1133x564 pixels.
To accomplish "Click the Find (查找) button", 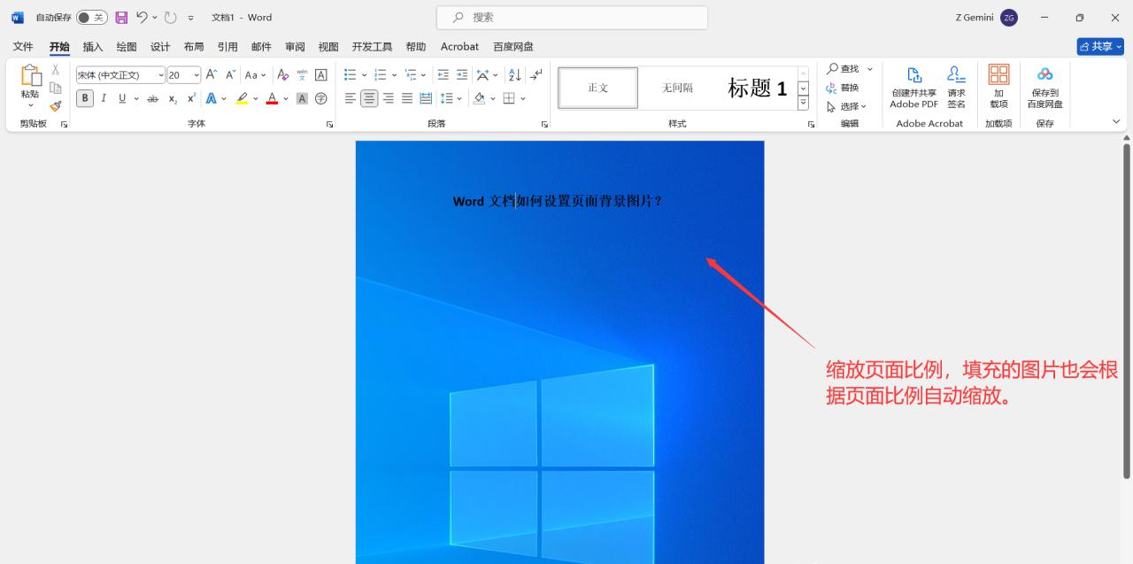I will 844,69.
